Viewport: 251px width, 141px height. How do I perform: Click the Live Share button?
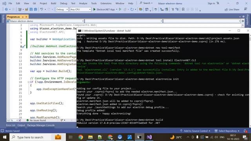[232, 9]
